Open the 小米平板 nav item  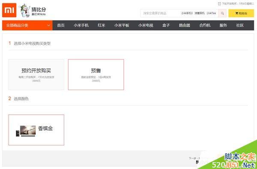pos(122,25)
